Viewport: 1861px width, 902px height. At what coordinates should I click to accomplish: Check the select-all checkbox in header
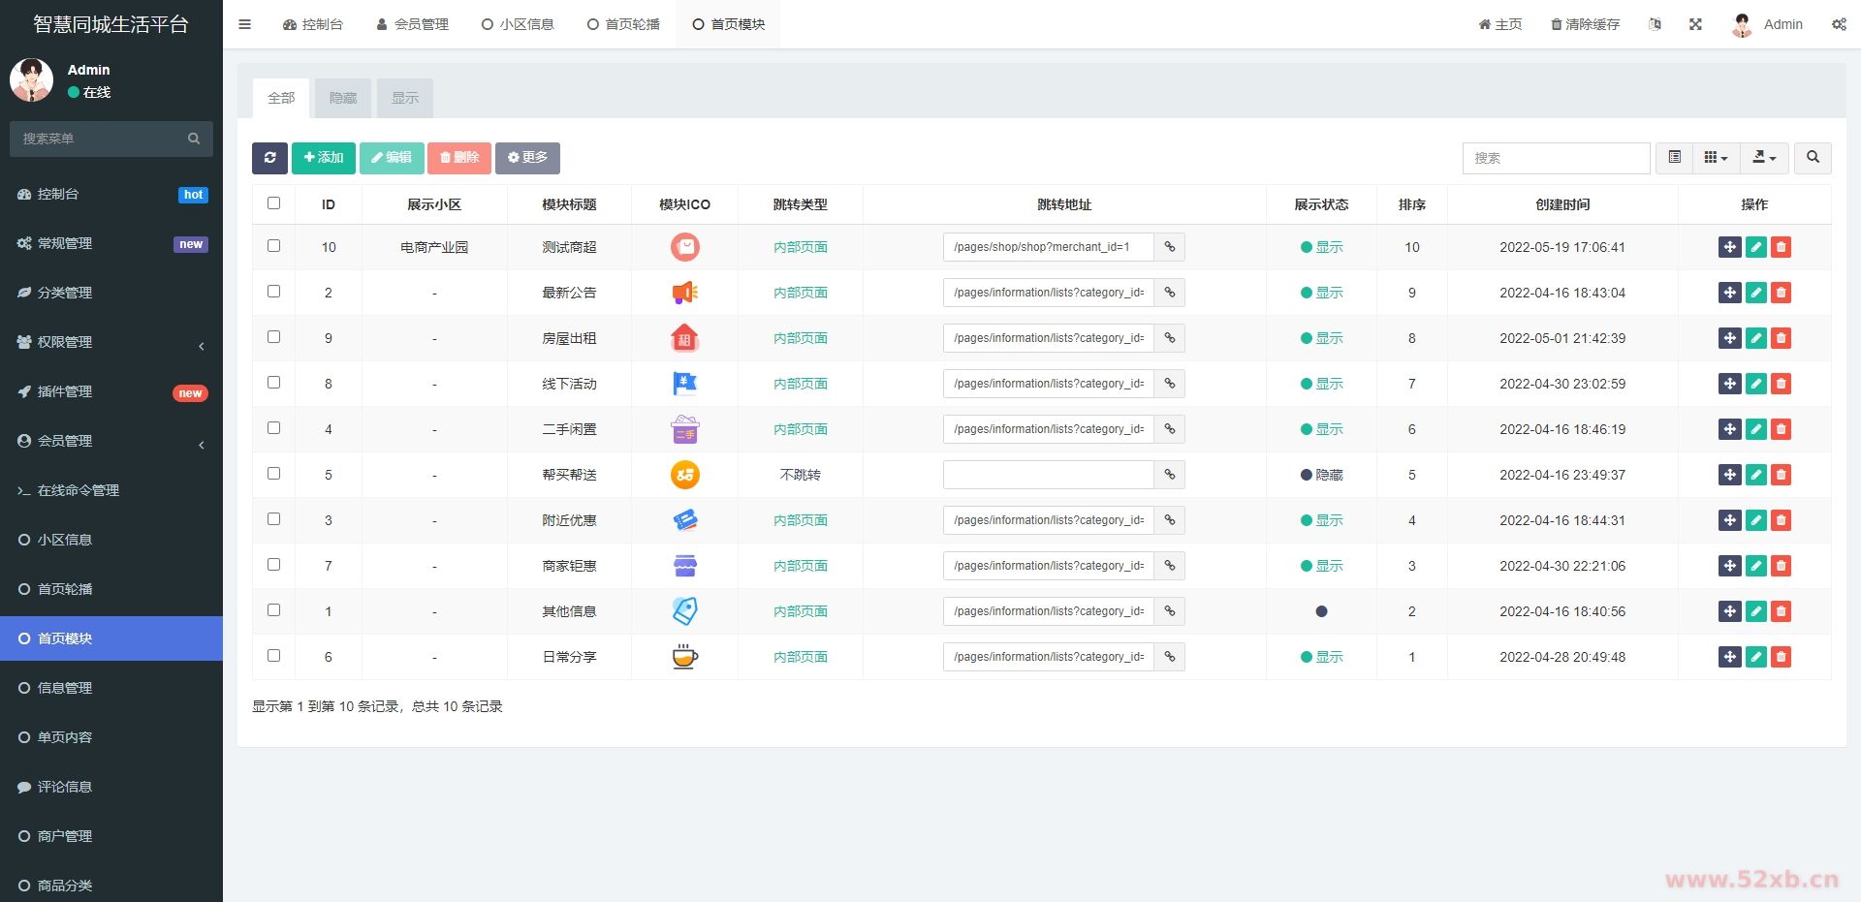click(273, 203)
